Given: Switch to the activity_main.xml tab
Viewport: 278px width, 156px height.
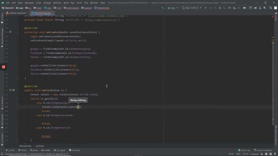Looking at the screenshot, I should pyautogui.click(x=16, y=13).
